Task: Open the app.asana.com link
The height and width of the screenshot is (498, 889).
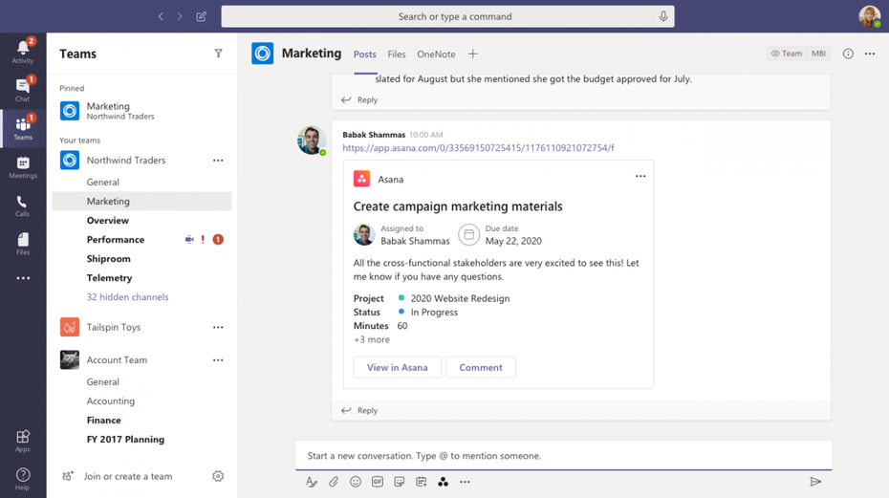Action: tap(478, 148)
